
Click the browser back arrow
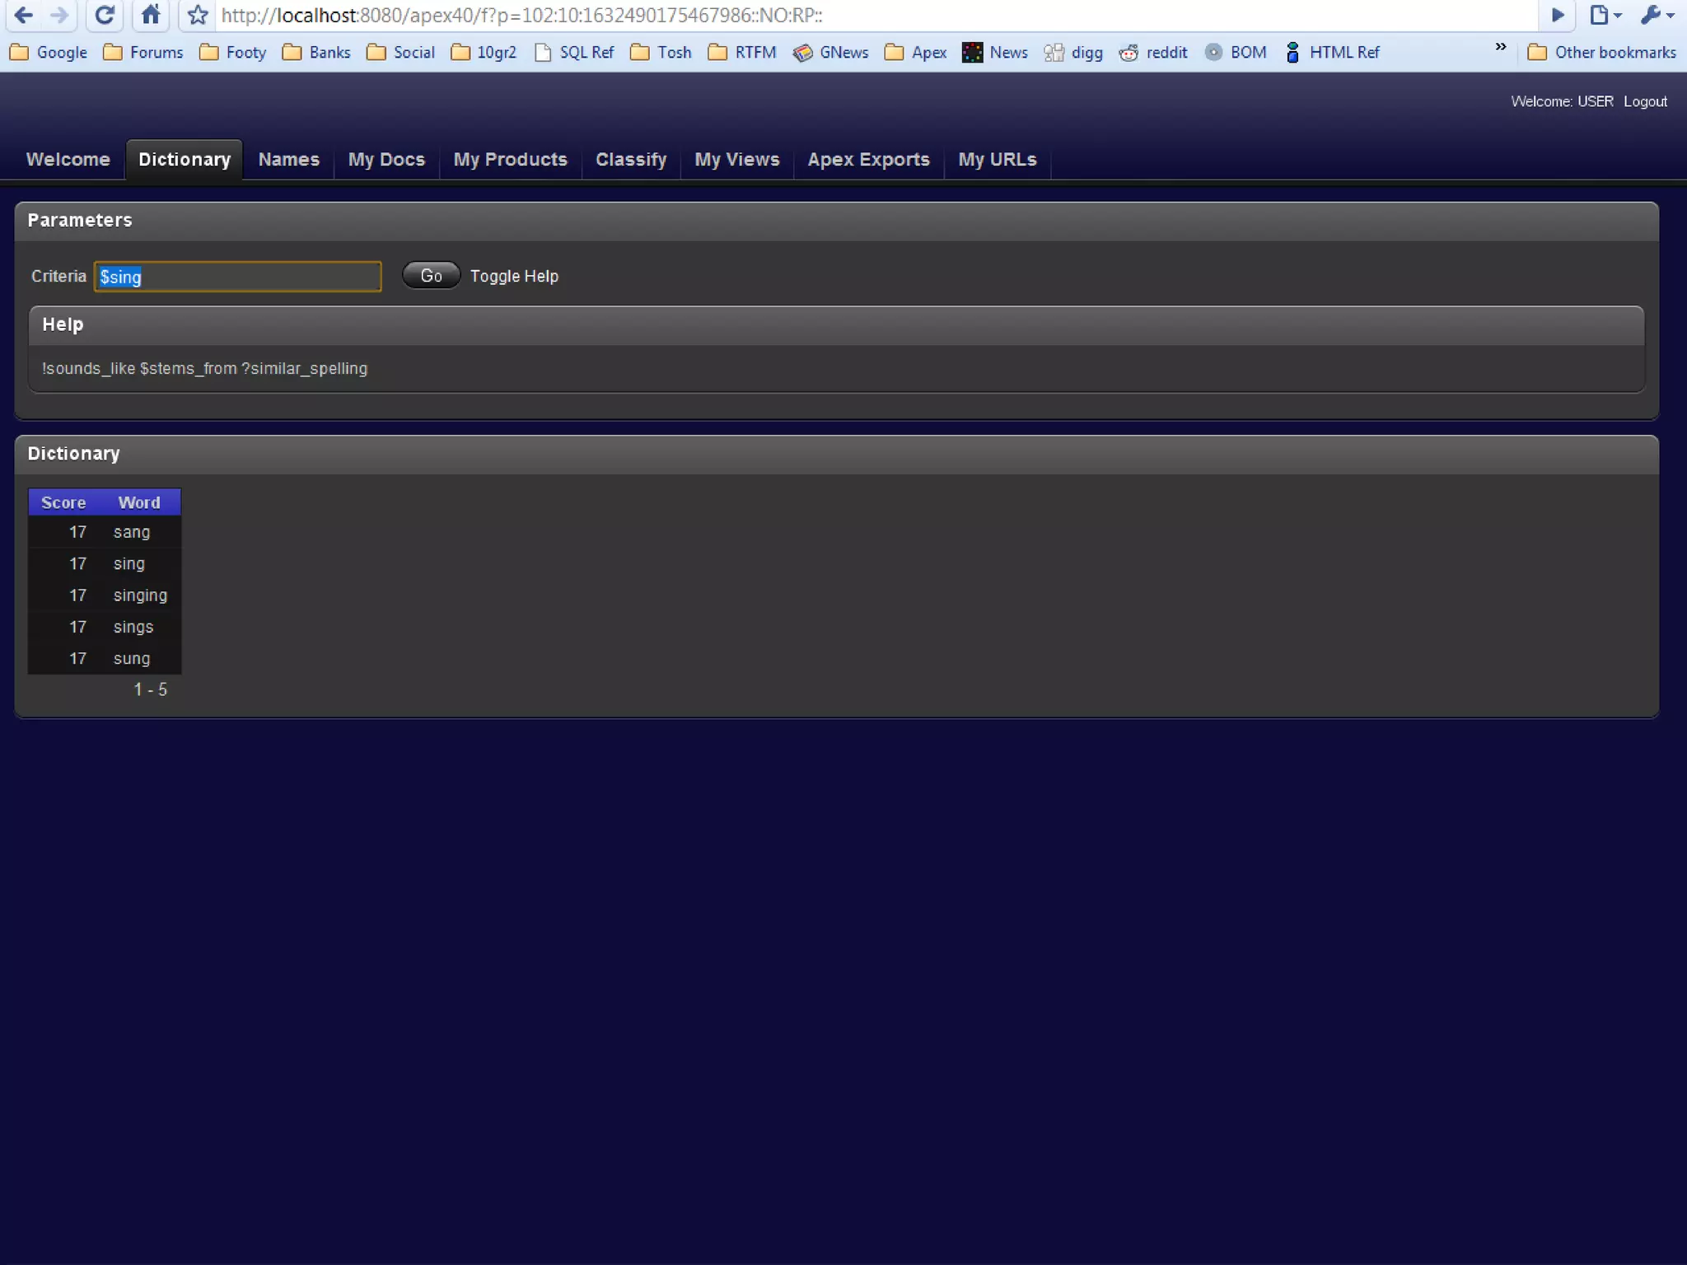[x=24, y=15]
